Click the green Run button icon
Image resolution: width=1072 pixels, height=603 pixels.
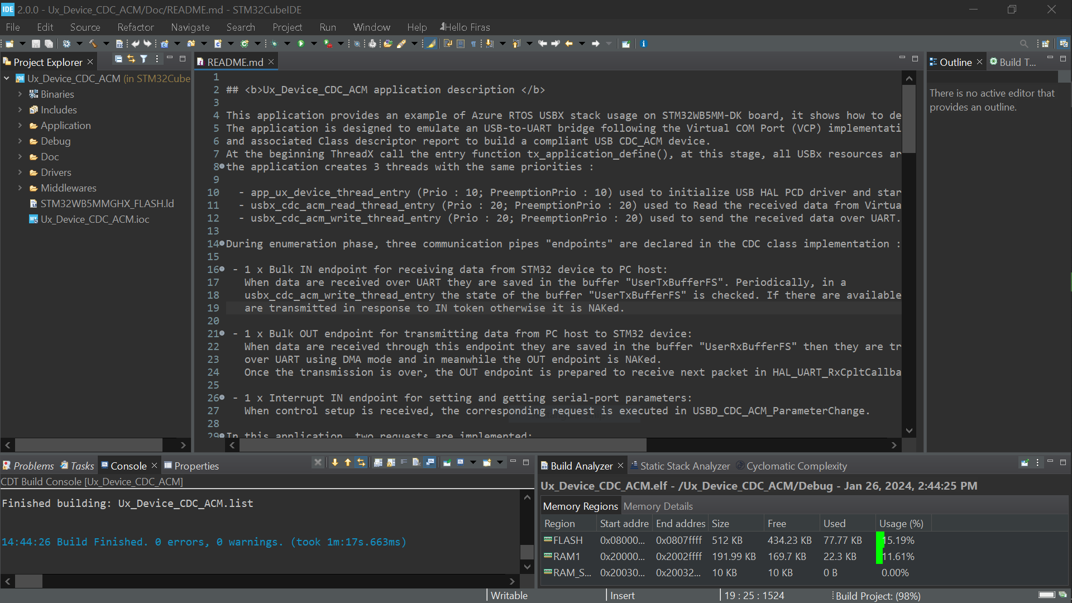301,44
